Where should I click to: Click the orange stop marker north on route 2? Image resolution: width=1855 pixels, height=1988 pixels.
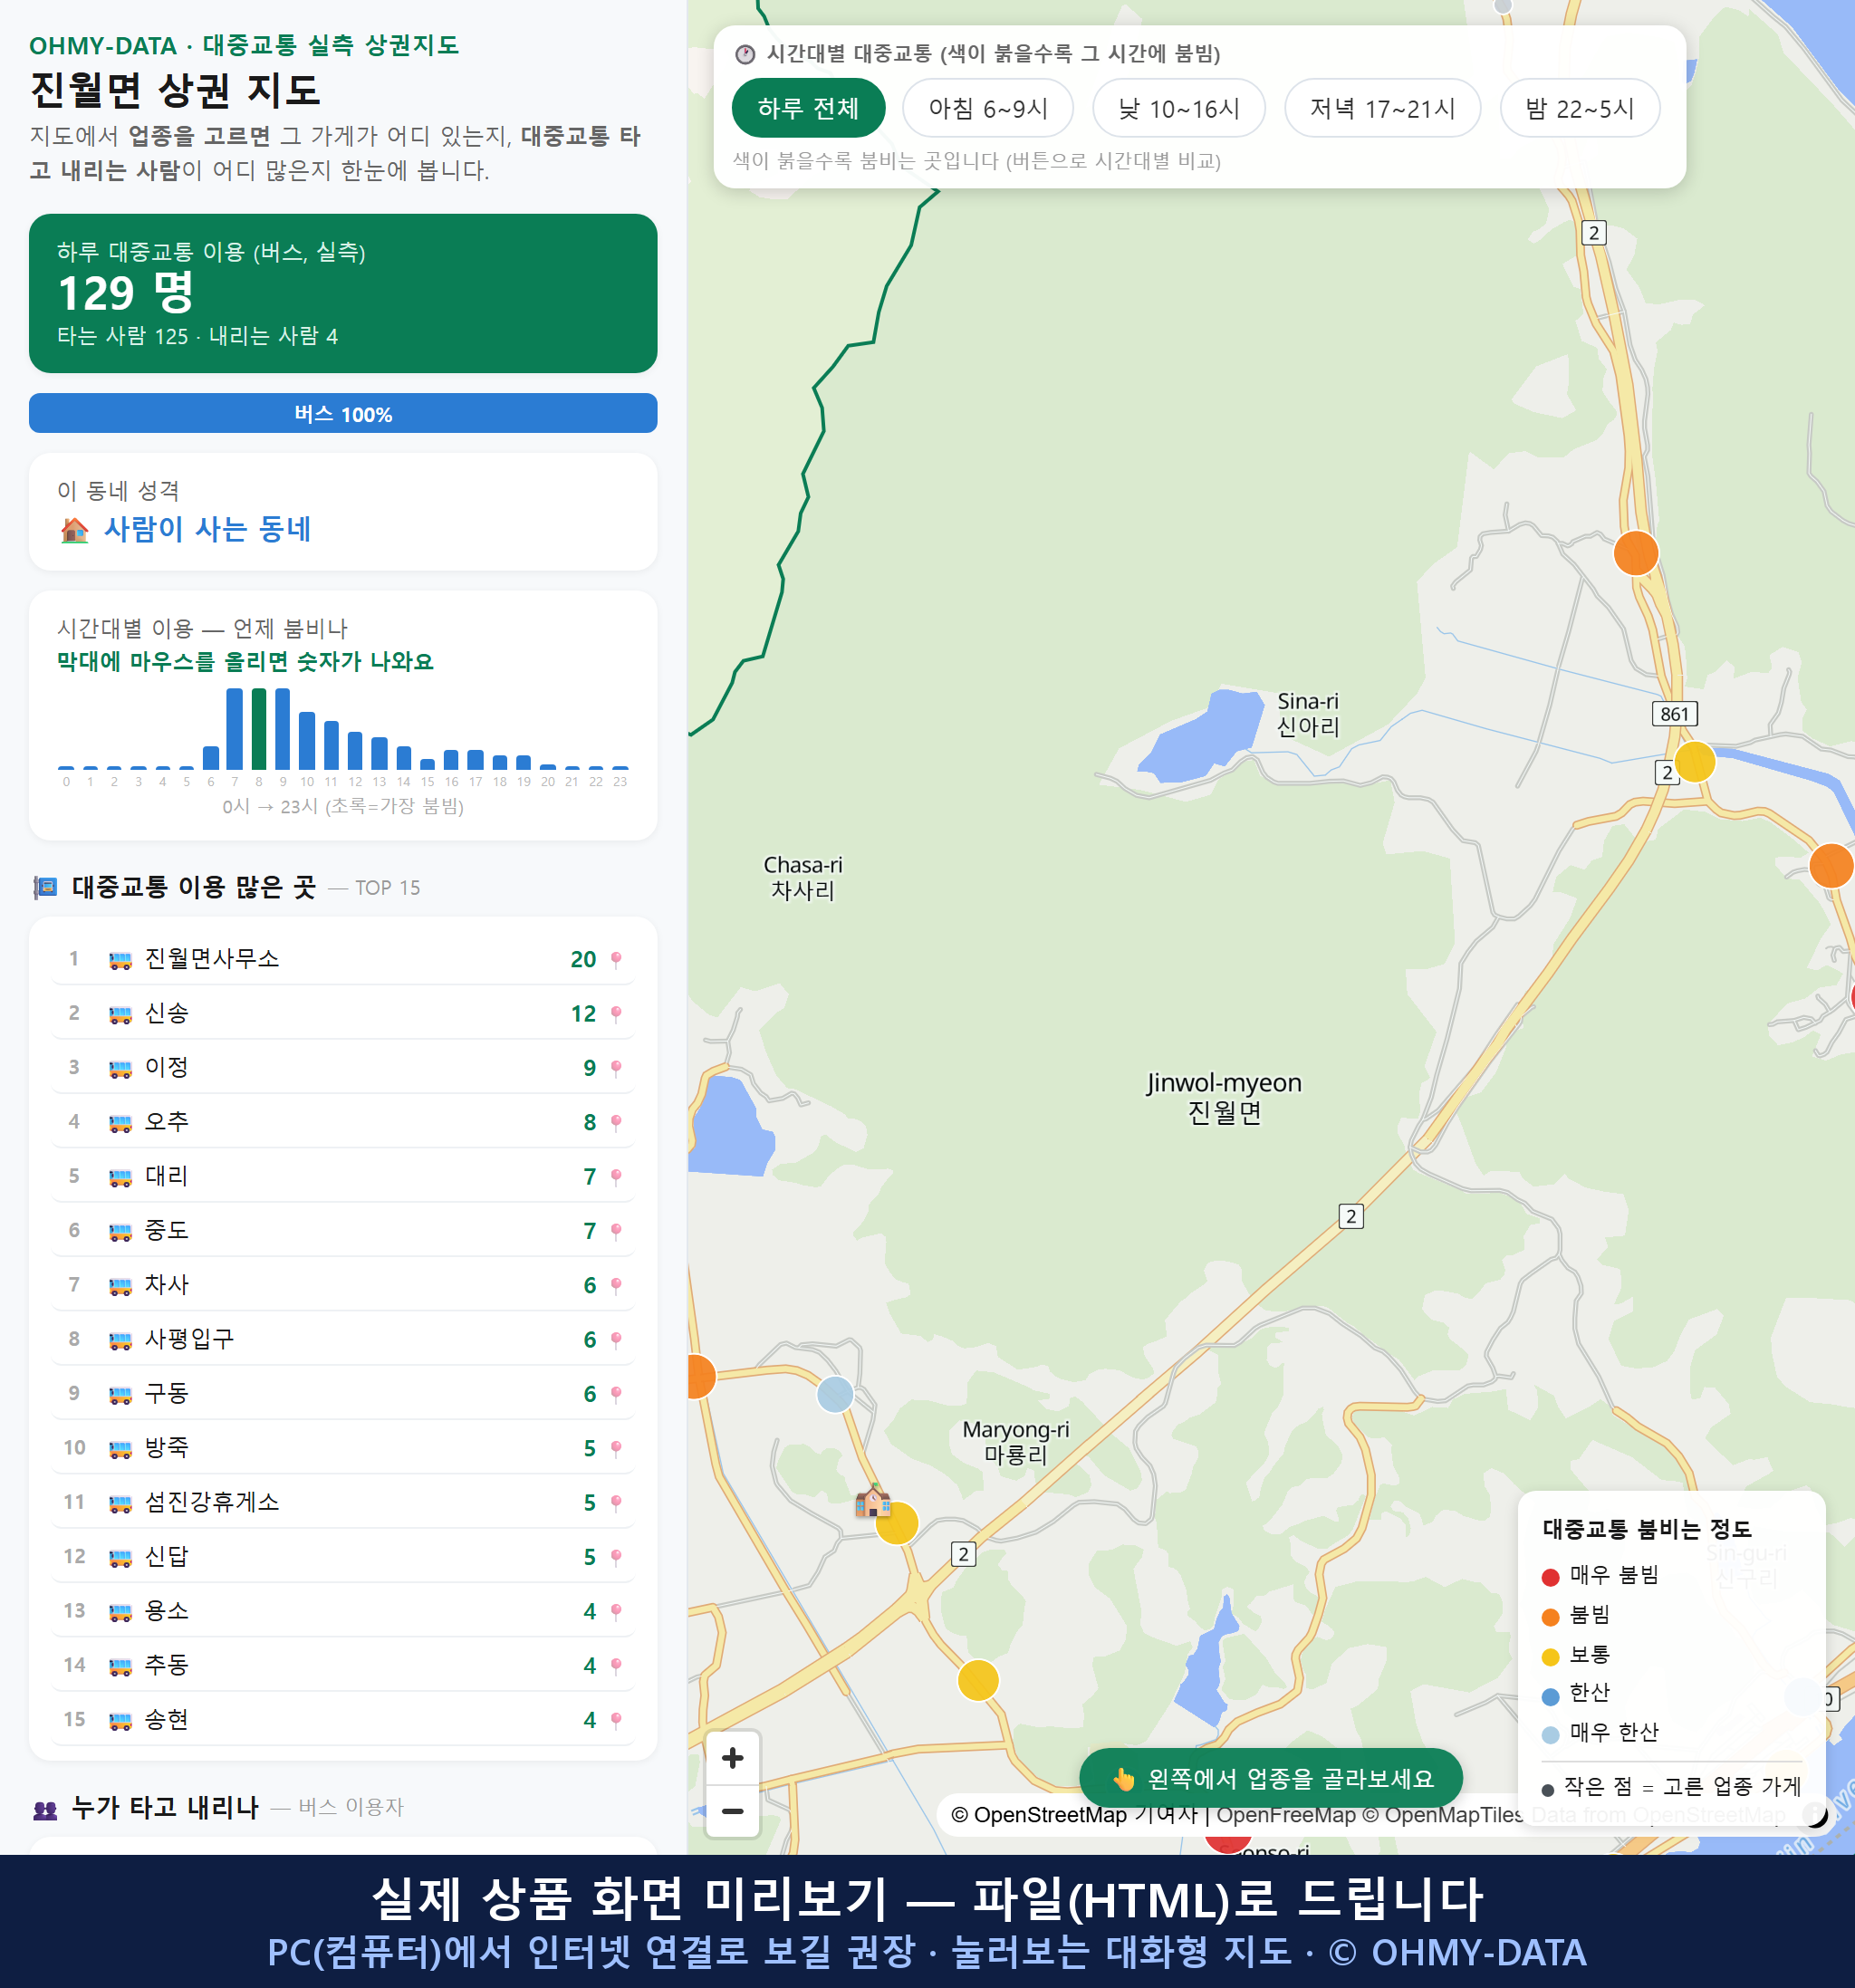(x=1636, y=553)
